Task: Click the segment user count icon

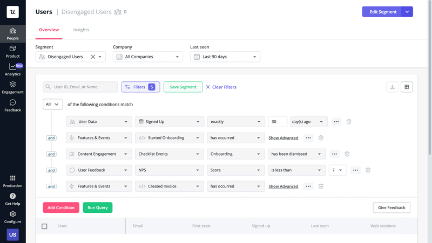Action: click(x=118, y=12)
